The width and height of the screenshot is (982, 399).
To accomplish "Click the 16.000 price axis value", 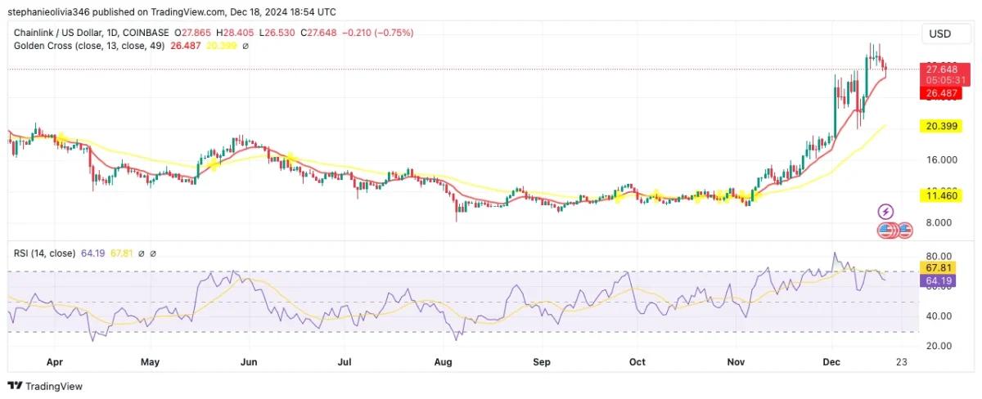I will click(943, 159).
